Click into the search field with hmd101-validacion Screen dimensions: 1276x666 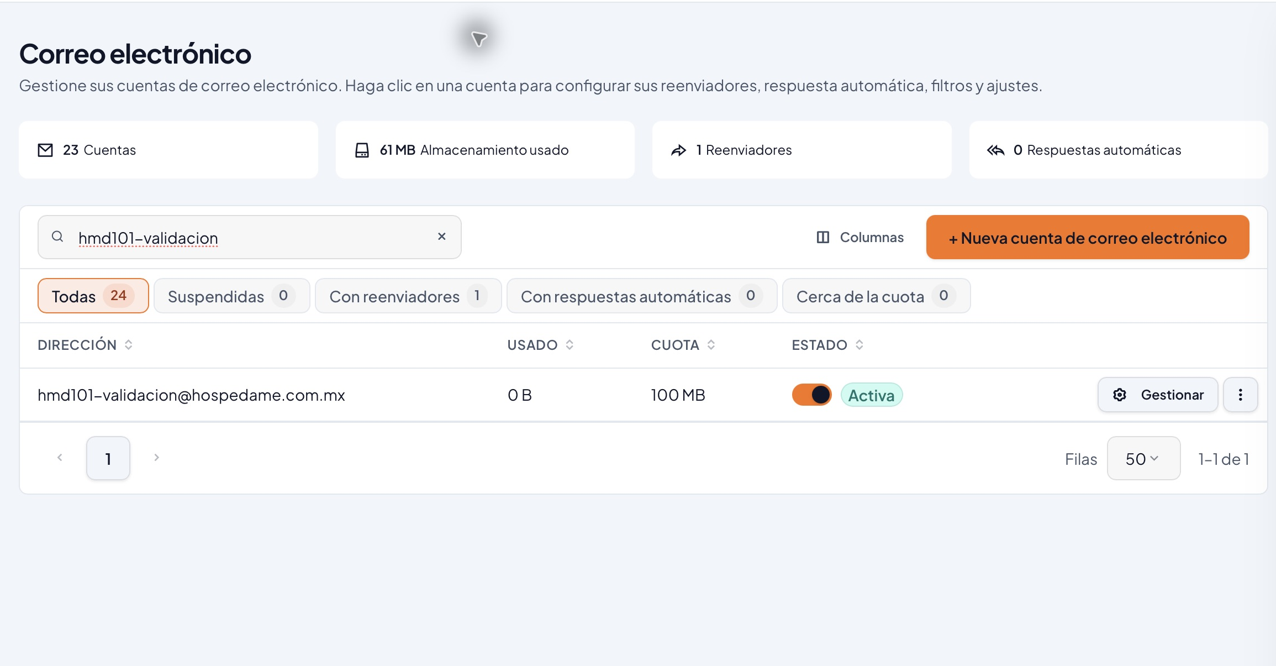[250, 237]
